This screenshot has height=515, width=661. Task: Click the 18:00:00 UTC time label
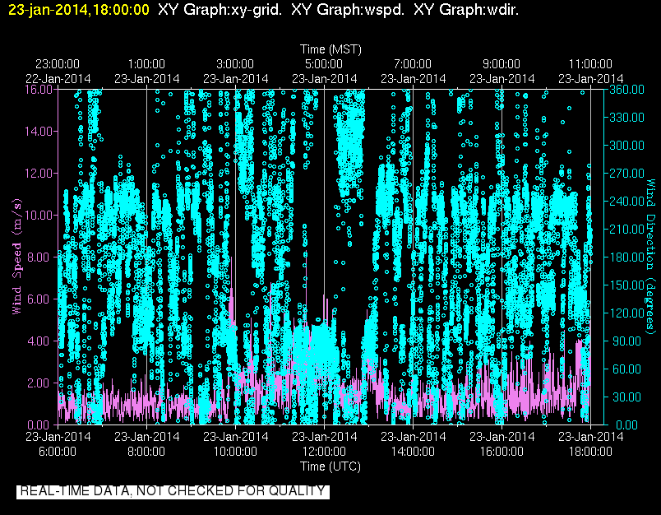(590, 452)
